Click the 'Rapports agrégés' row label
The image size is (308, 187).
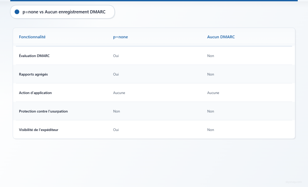point(33,74)
